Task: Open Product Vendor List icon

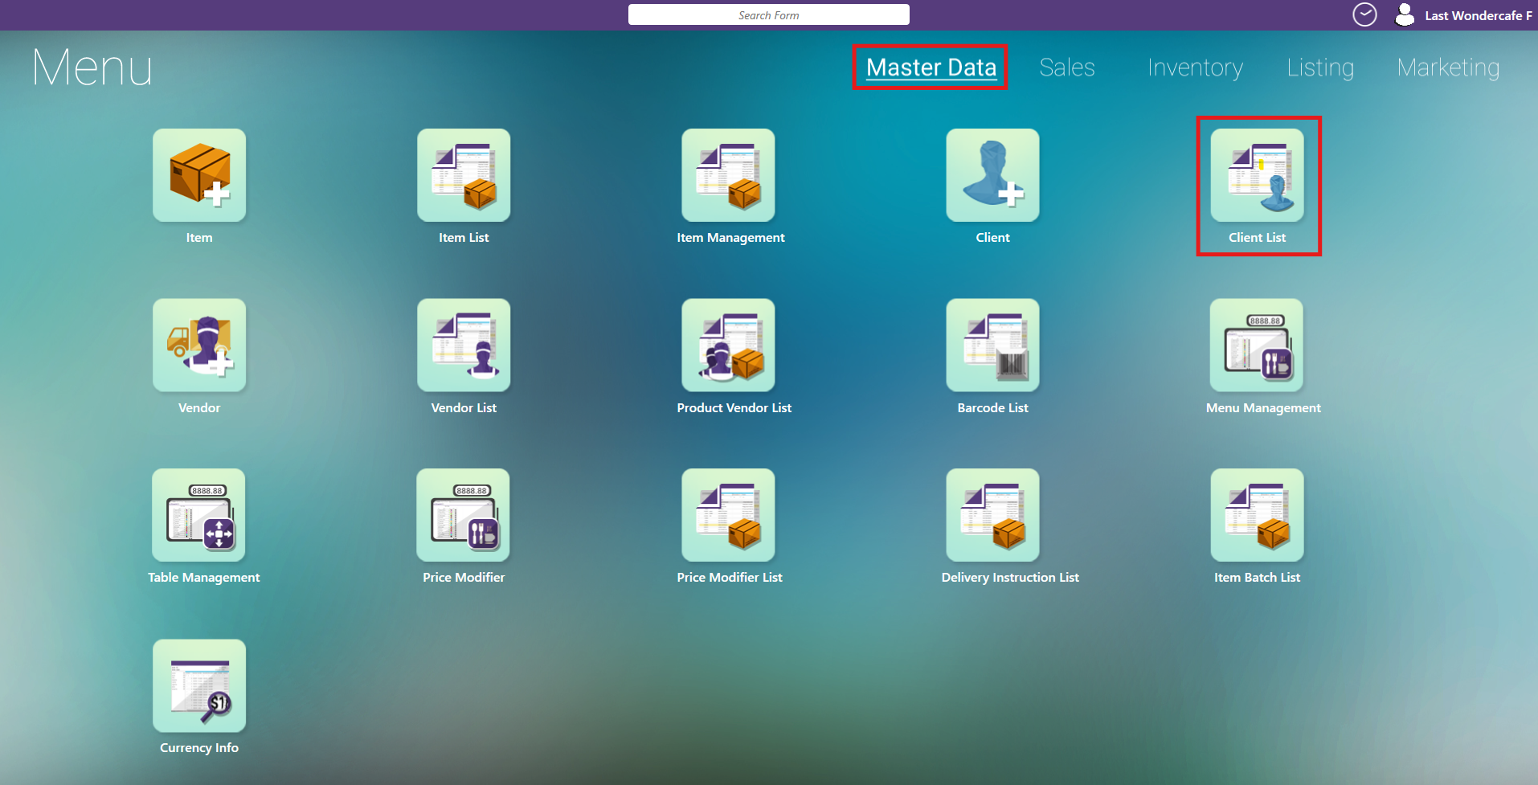Action: click(x=728, y=345)
